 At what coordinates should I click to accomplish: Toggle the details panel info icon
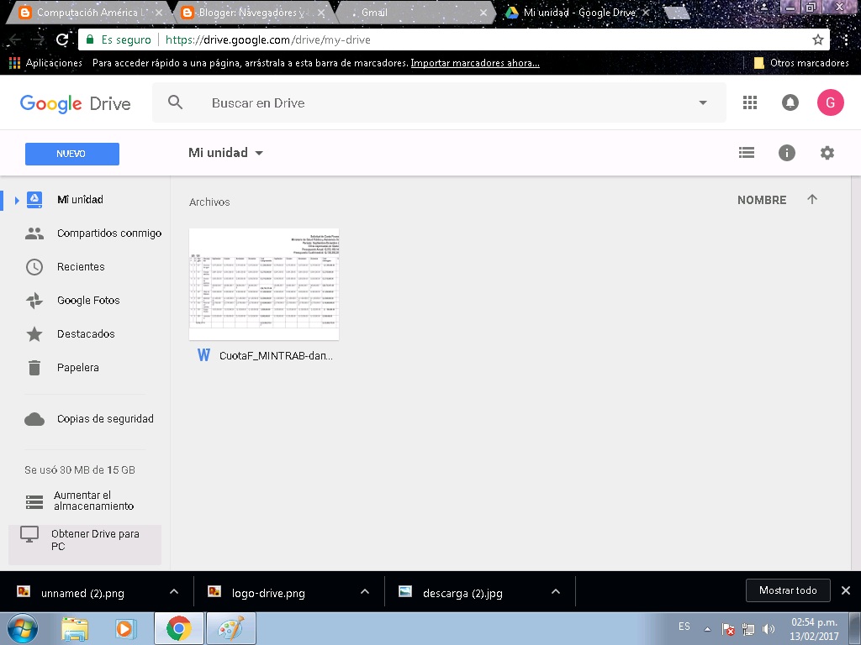pos(786,152)
